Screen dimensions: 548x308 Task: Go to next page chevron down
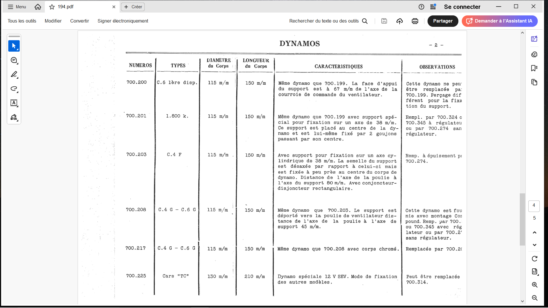point(535,245)
